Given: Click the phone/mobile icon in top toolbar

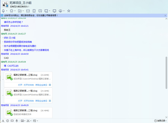Looking at the screenshot, I should [34, 11].
